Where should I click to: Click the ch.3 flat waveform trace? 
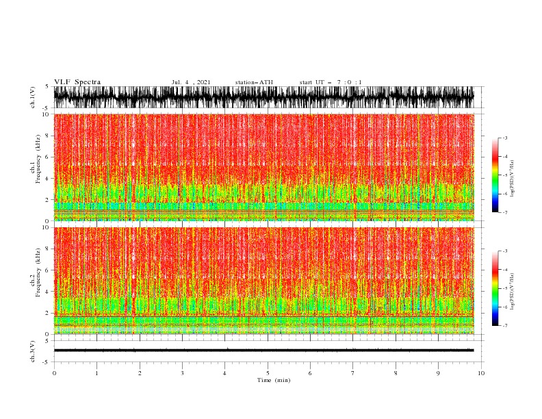pos(263,351)
